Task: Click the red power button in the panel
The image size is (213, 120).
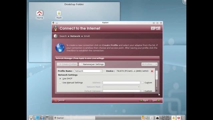Action: 178,118
